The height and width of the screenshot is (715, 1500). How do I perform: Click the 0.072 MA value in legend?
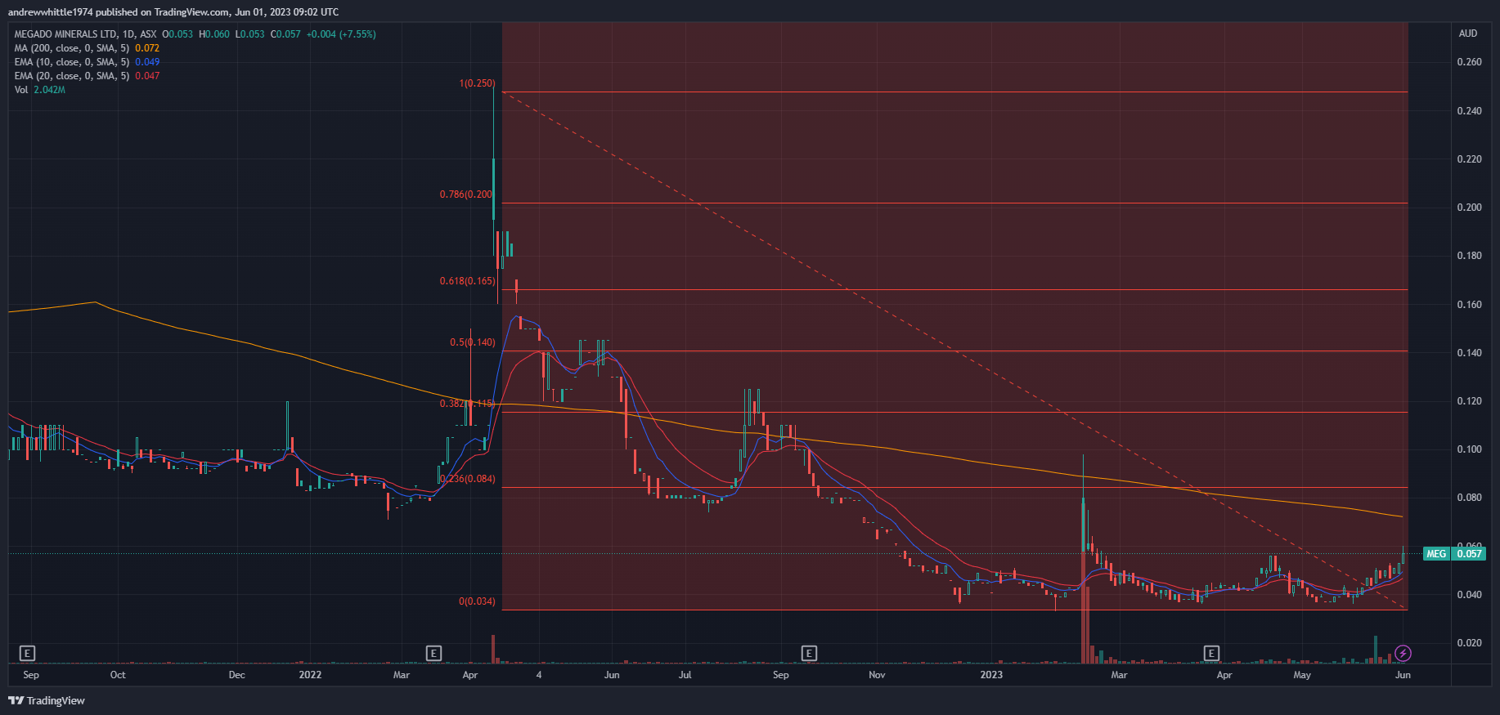click(x=147, y=48)
